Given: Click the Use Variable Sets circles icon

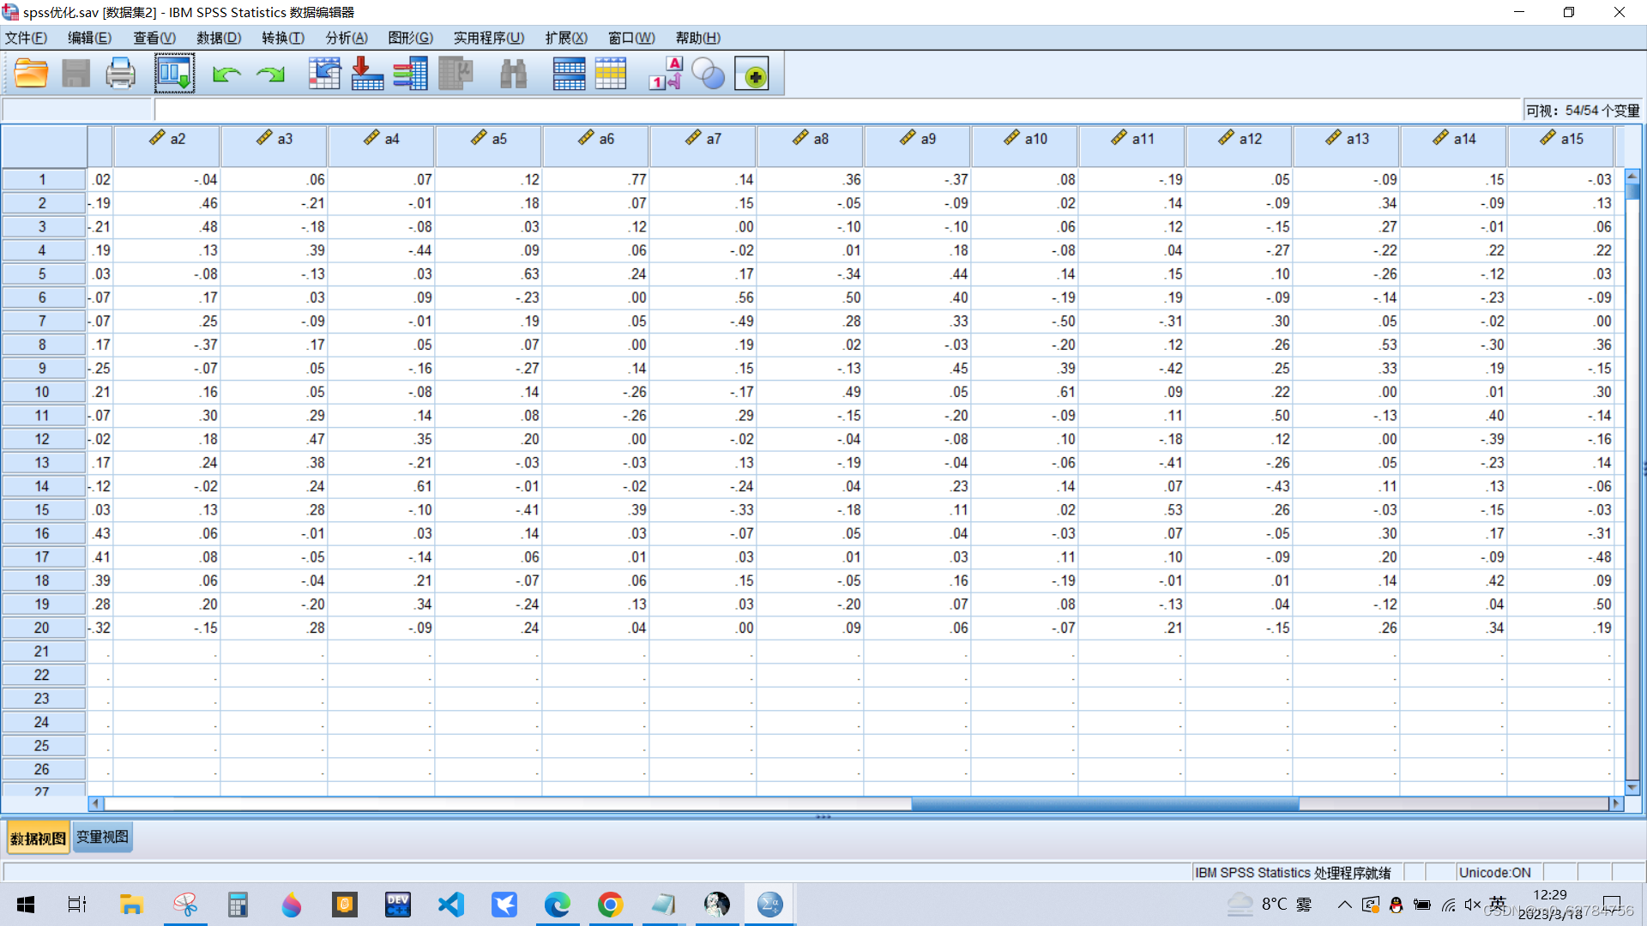Looking at the screenshot, I should (709, 74).
